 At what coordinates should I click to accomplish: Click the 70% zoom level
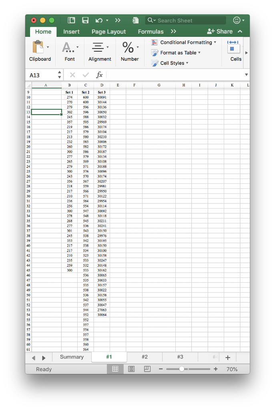(x=232, y=369)
